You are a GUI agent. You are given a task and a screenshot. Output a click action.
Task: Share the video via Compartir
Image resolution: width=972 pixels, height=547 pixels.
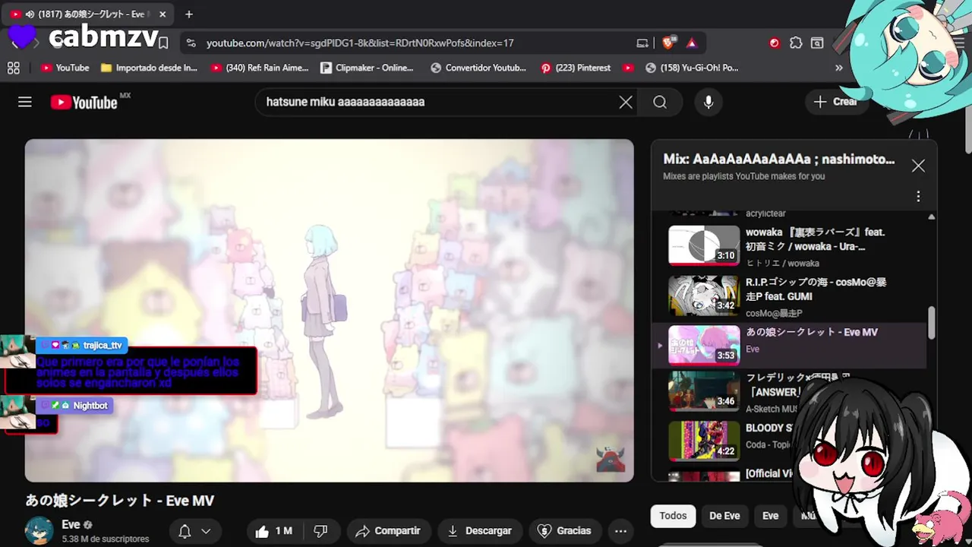(x=388, y=531)
